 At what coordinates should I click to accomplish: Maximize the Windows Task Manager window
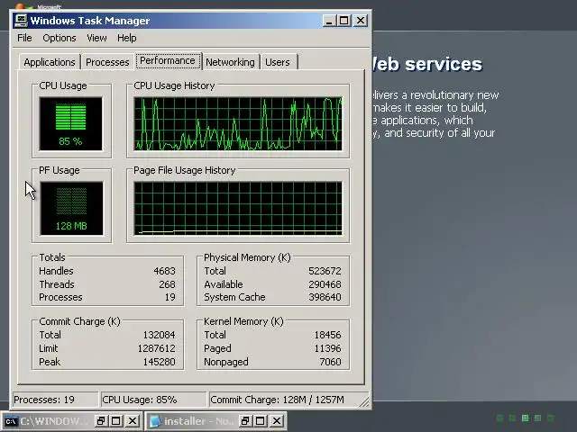pos(344,21)
